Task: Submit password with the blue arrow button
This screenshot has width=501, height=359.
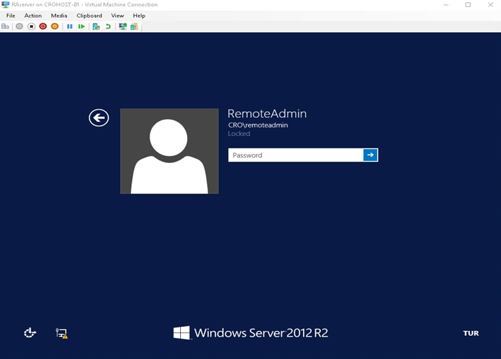Action: 371,155
